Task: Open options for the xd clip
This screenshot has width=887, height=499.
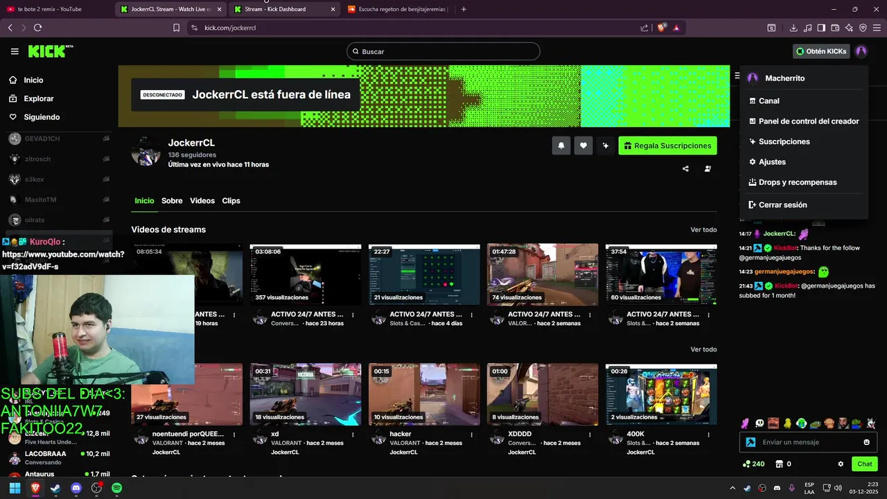Action: (x=353, y=435)
